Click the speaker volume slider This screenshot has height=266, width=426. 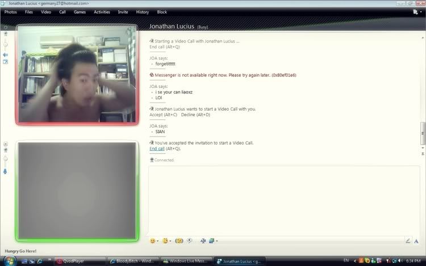5,44
